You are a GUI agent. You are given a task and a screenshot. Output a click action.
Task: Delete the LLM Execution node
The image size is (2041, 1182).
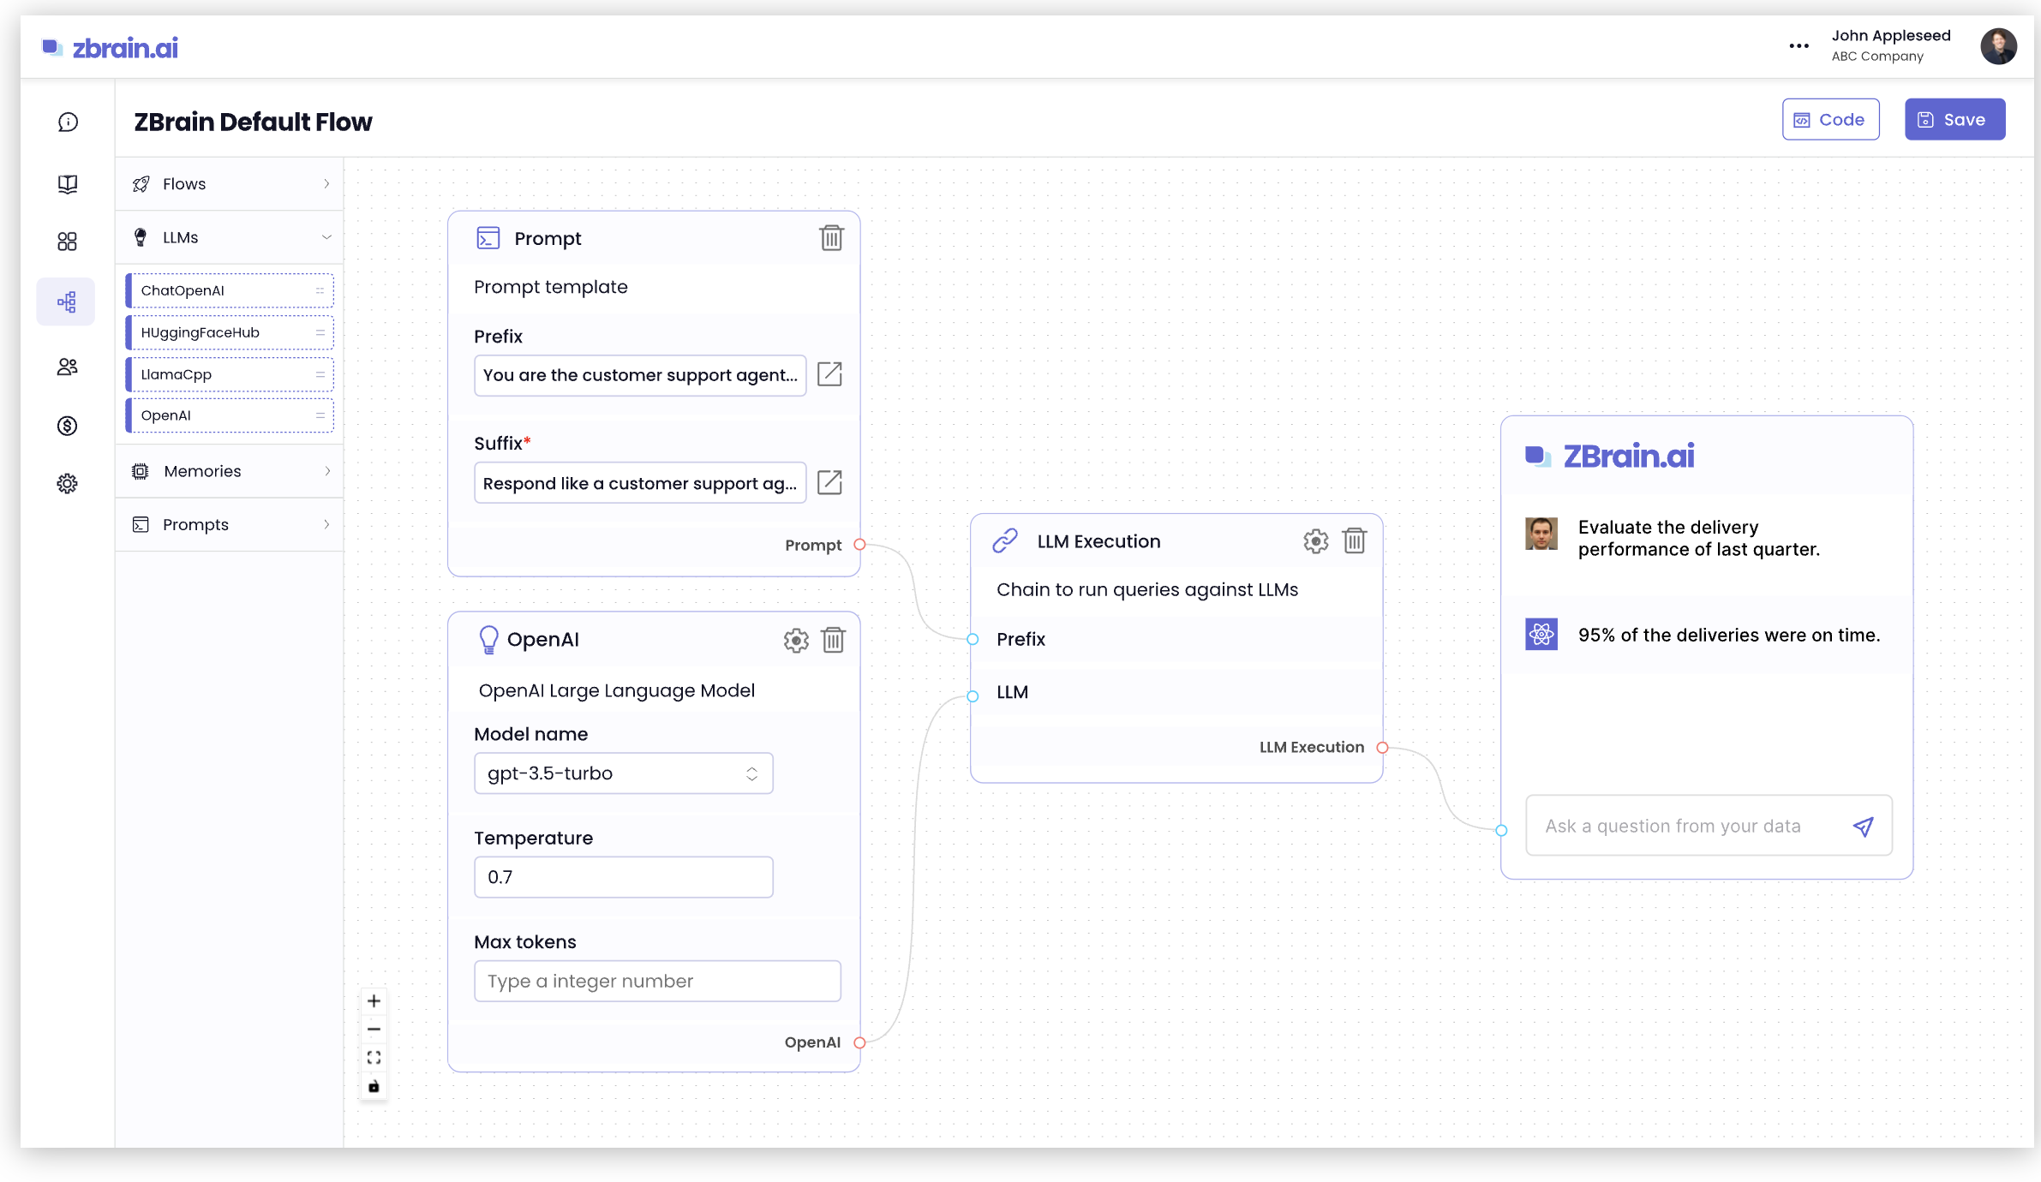[x=1354, y=540]
